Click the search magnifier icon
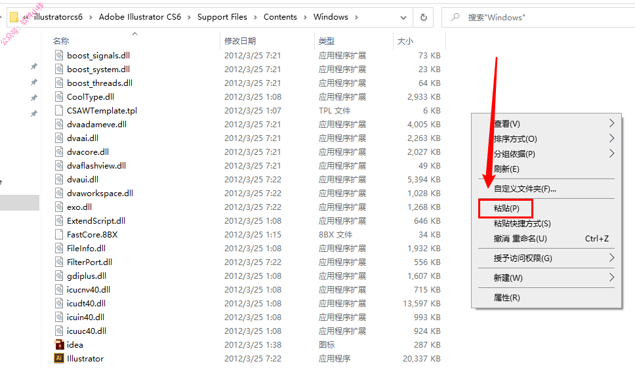 pos(456,17)
